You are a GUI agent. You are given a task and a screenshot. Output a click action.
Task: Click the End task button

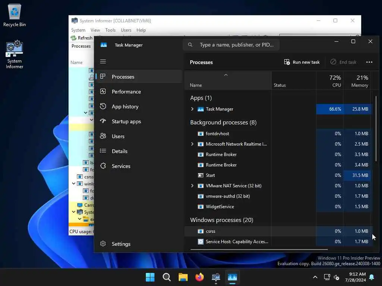point(344,62)
